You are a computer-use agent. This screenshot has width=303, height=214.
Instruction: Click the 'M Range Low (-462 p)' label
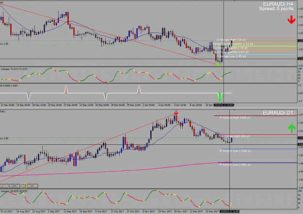tap(235, 165)
